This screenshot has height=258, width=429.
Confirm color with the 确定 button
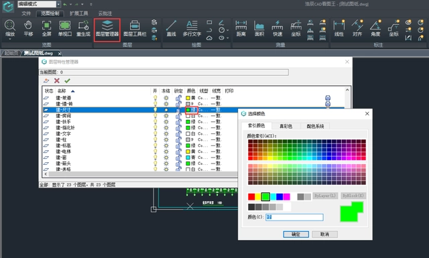coord(296,234)
